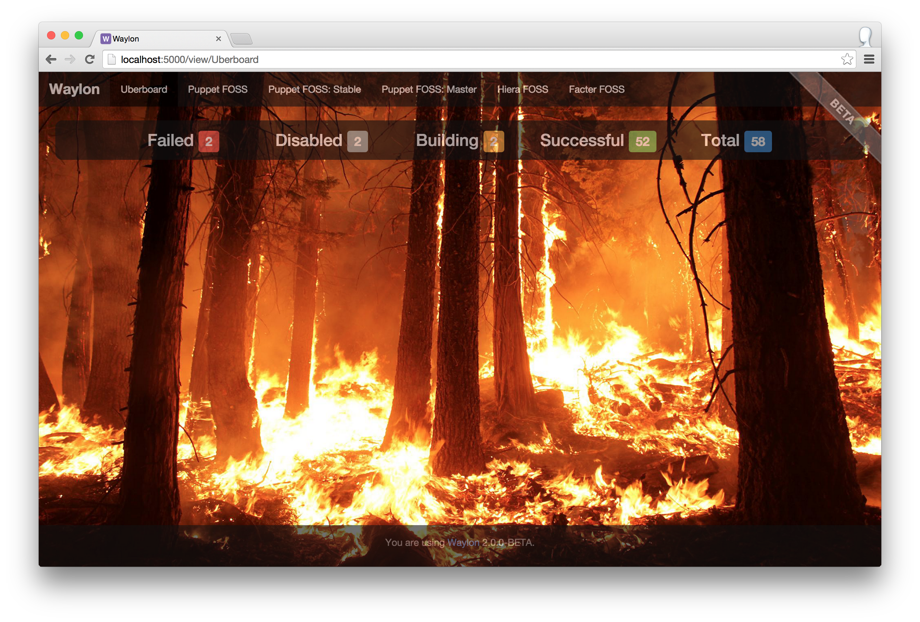Follow the Waylon link in footer
This screenshot has height=622, width=920.
pos(463,542)
